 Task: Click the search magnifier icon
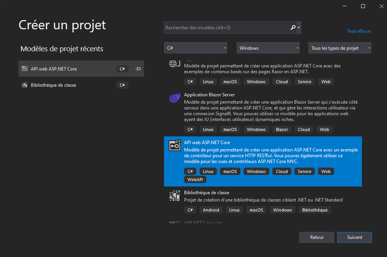tap(293, 27)
